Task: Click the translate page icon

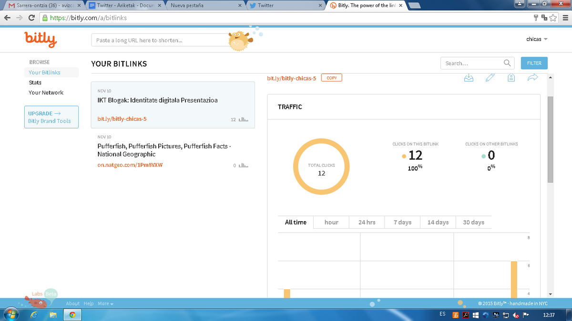Action: (x=544, y=18)
